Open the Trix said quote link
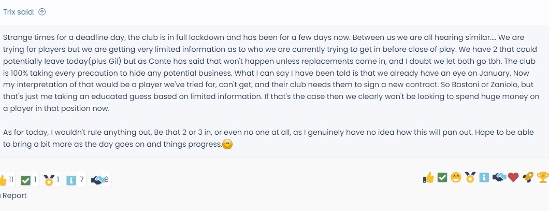The width and height of the screenshot is (549, 211). tap(19, 12)
